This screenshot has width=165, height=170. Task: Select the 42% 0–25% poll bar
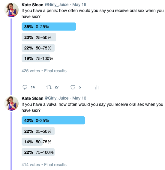(53, 120)
